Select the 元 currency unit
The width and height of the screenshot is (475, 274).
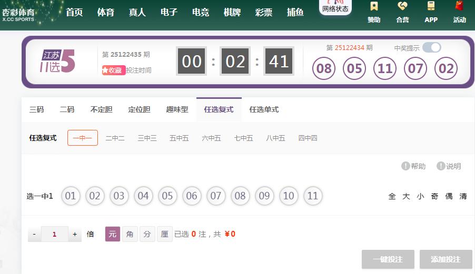coord(113,234)
